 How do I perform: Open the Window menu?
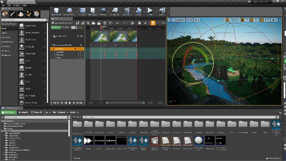17,5
